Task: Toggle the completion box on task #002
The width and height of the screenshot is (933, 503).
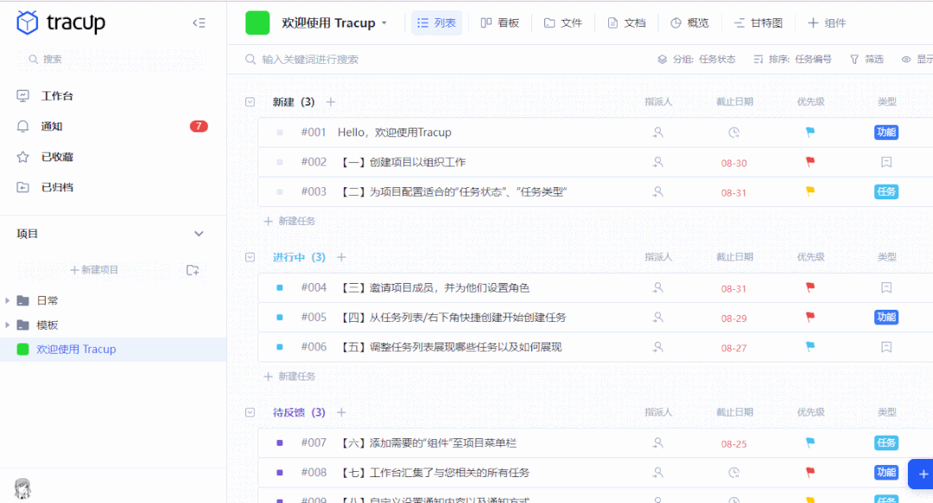Action: click(278, 162)
